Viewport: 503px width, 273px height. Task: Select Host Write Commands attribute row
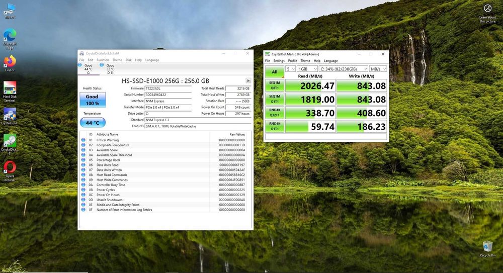pos(163,180)
